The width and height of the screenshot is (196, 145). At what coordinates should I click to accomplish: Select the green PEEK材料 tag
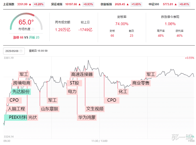tap(16, 117)
